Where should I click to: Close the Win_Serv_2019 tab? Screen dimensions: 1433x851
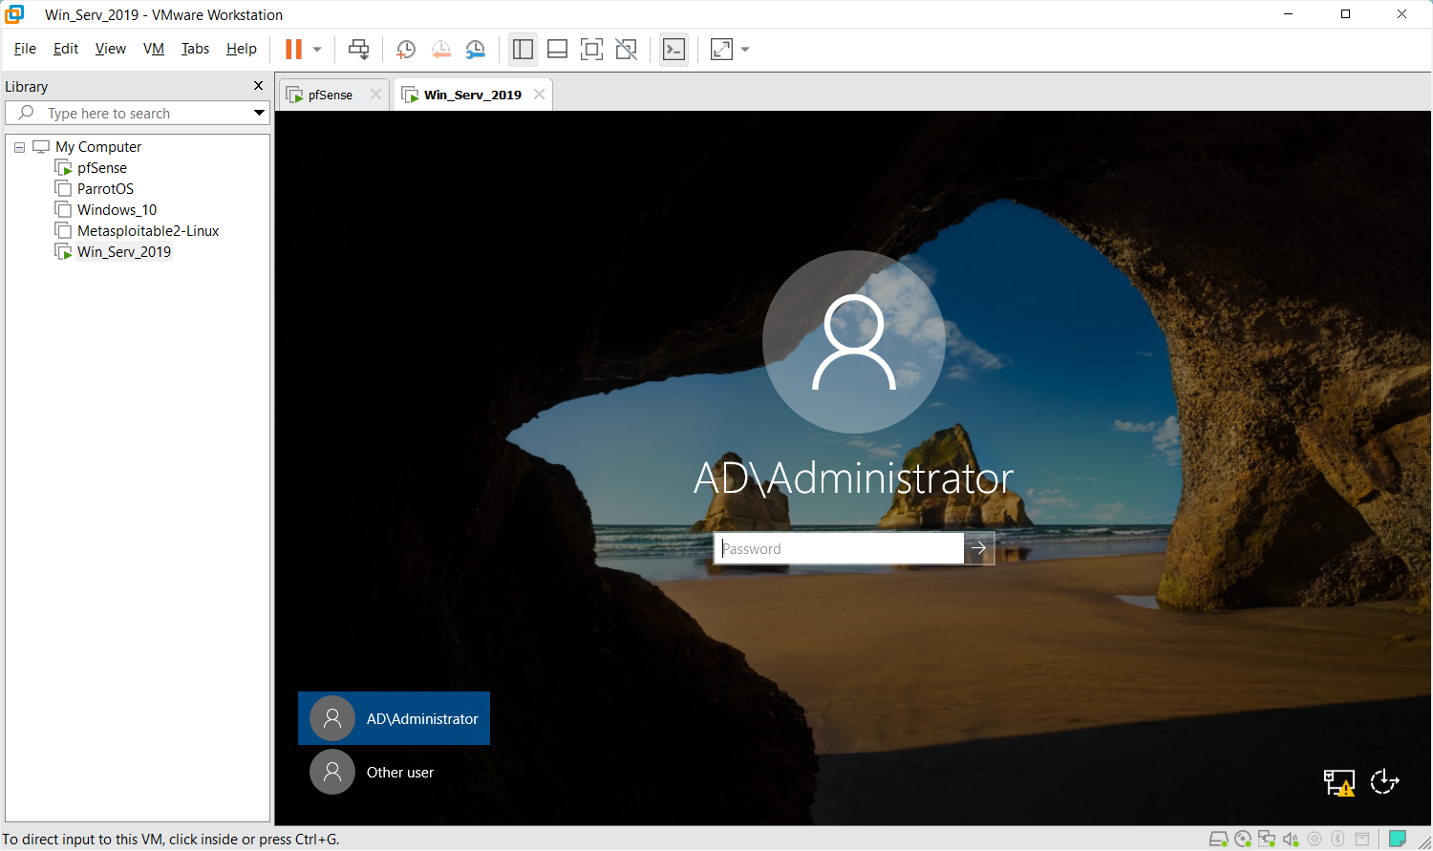539,95
